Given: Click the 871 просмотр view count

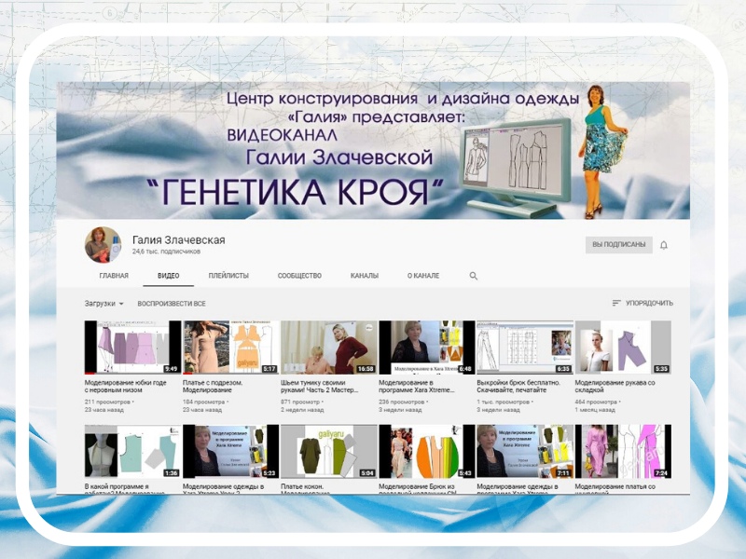Looking at the screenshot, I should (300, 402).
